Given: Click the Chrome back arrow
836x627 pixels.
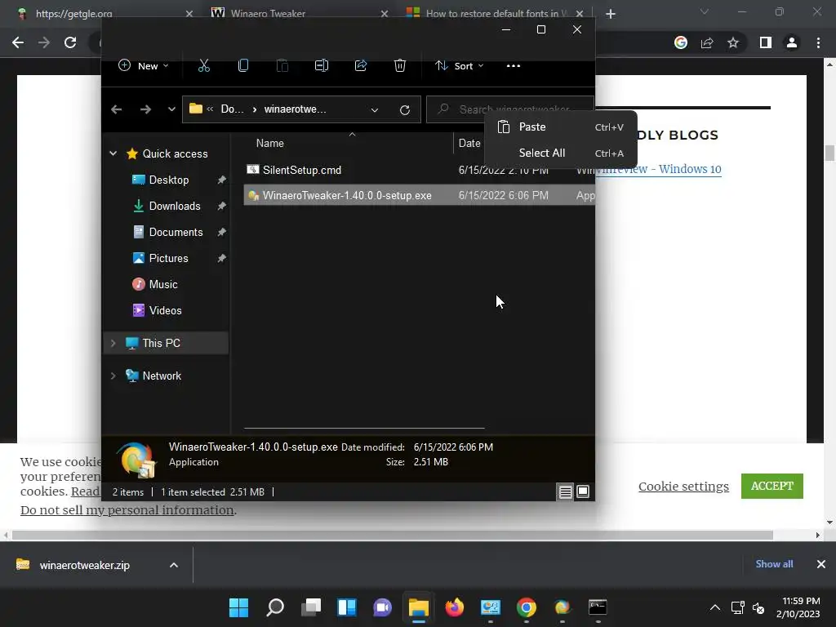Looking at the screenshot, I should pos(18,42).
